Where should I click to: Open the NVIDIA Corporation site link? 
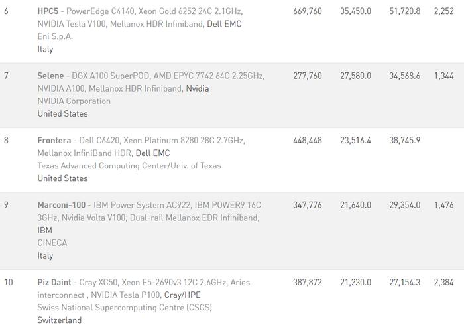tap(74, 101)
